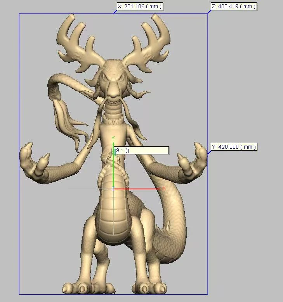
Task: Click the Y: 420.000 mm dimension label
Action: pyautogui.click(x=234, y=147)
